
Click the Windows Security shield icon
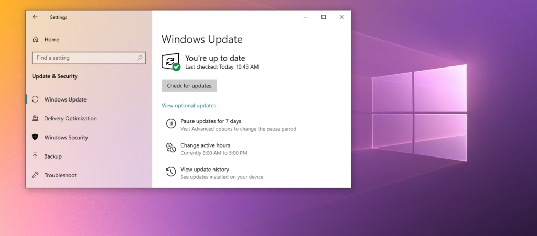pyautogui.click(x=35, y=137)
